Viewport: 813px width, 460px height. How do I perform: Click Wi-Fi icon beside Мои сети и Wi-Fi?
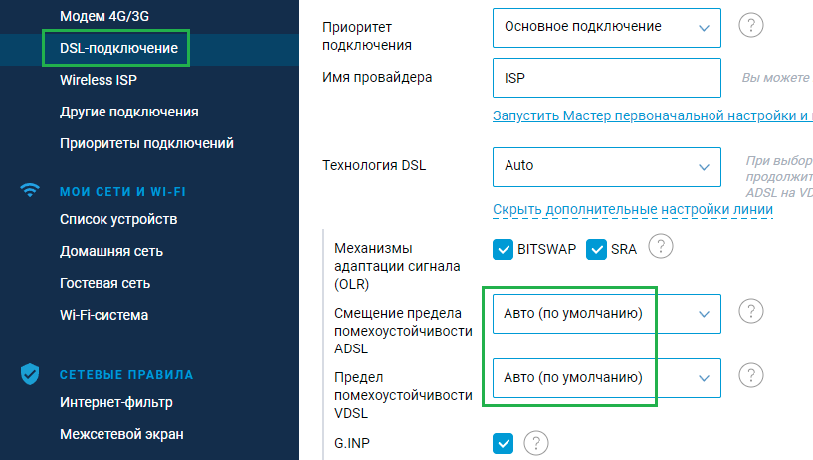(30, 191)
